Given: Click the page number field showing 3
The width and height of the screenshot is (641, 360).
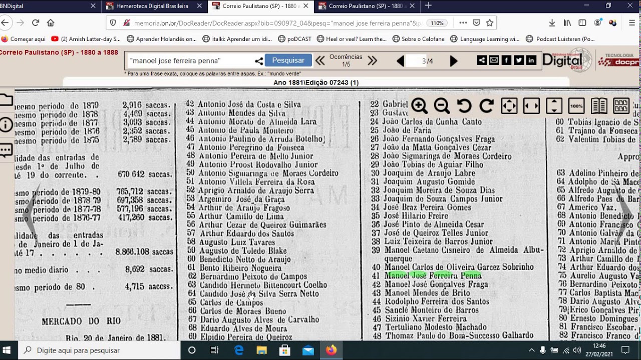Looking at the screenshot, I should [x=416, y=61].
